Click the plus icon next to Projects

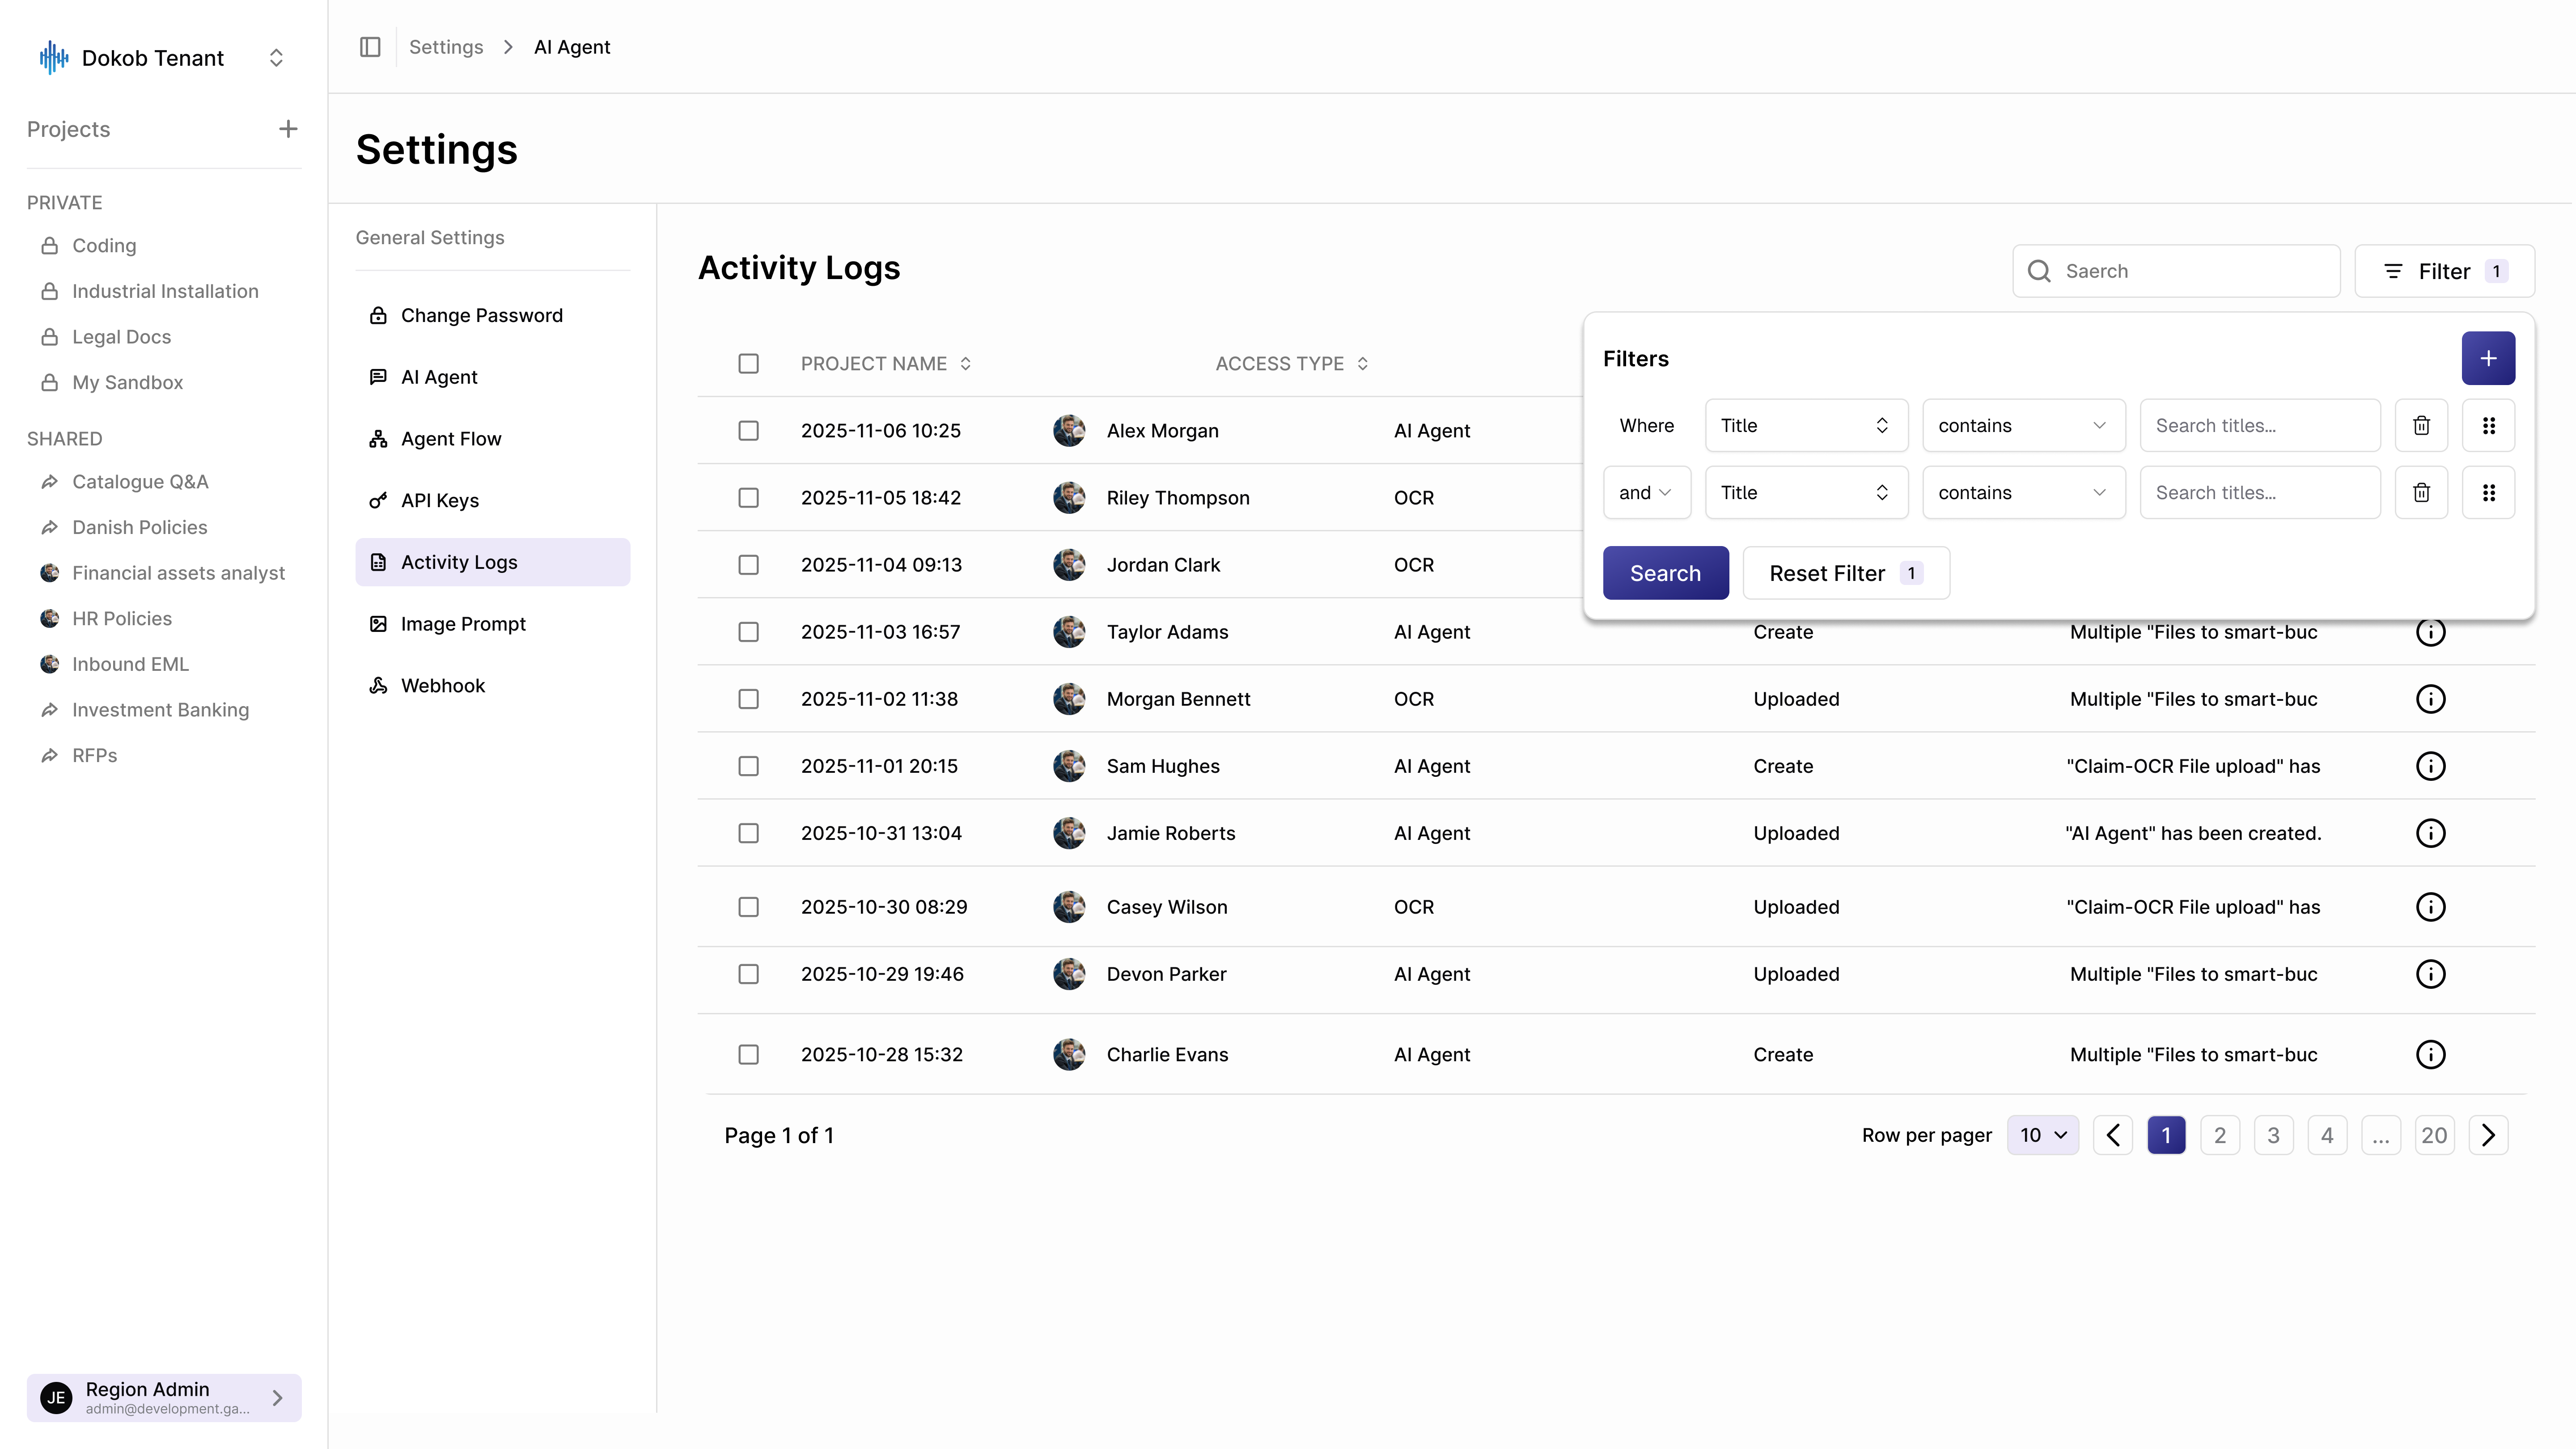pyautogui.click(x=288, y=129)
